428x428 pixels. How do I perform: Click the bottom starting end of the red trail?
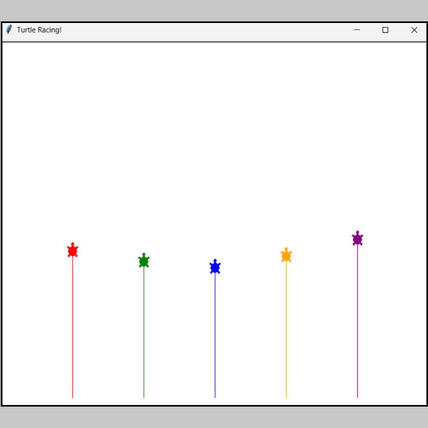tap(73, 396)
